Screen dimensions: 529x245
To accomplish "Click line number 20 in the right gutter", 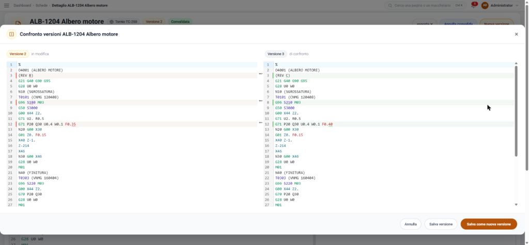I will coord(267,167).
